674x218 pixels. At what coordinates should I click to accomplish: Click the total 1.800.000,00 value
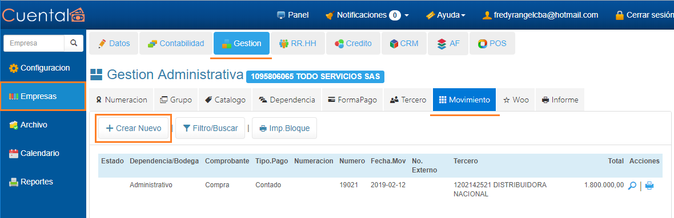[604, 185]
